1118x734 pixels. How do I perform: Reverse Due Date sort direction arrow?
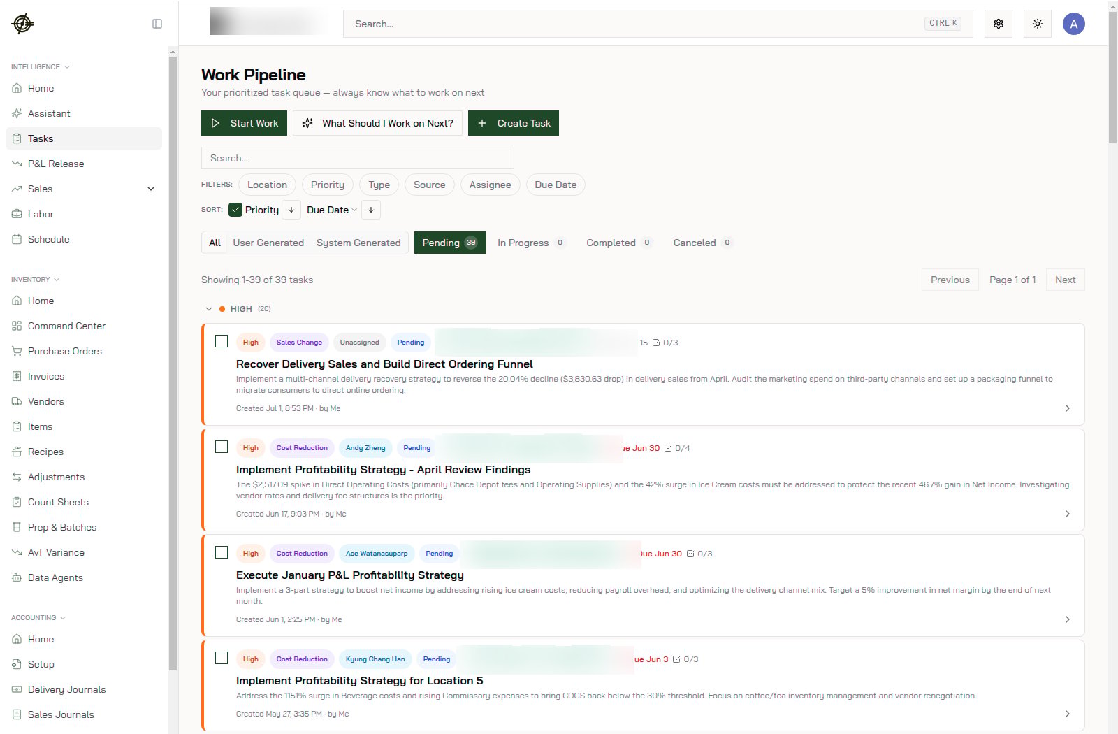(x=371, y=210)
